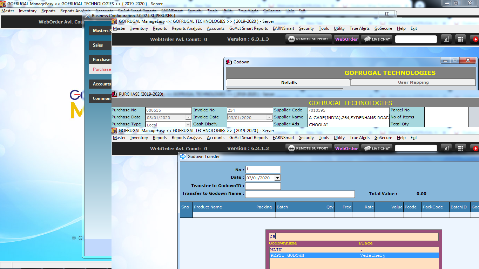The image size is (479, 269).
Task: Click ManageEasy app icon in title bar below PURCHASE form
Action: pos(114,131)
